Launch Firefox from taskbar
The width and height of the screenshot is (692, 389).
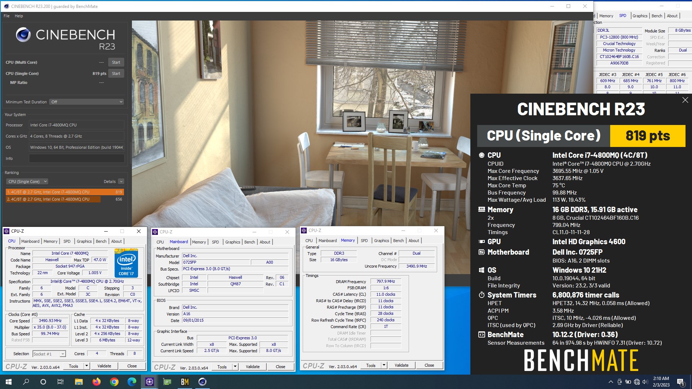tap(96, 382)
